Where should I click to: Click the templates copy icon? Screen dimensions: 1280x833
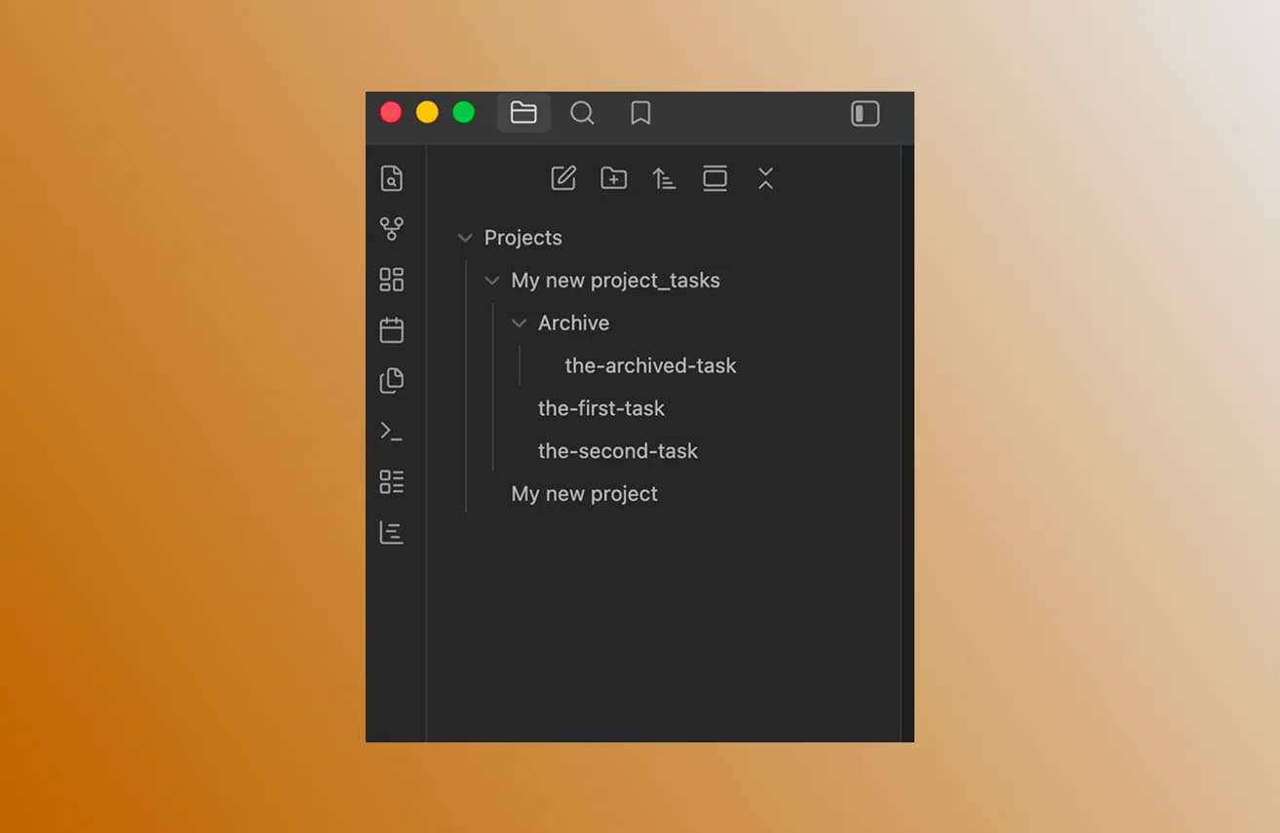pyautogui.click(x=391, y=381)
